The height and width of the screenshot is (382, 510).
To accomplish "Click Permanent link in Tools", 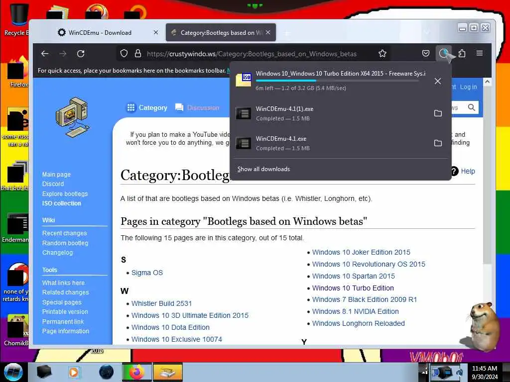I will tap(63, 322).
